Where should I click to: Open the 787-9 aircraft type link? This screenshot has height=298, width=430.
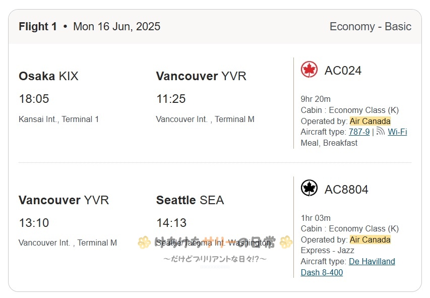359,132
